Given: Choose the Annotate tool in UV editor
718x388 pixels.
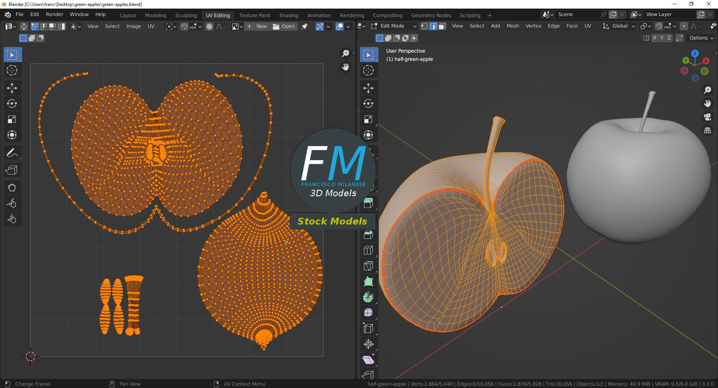Looking at the screenshot, I should click(12, 153).
